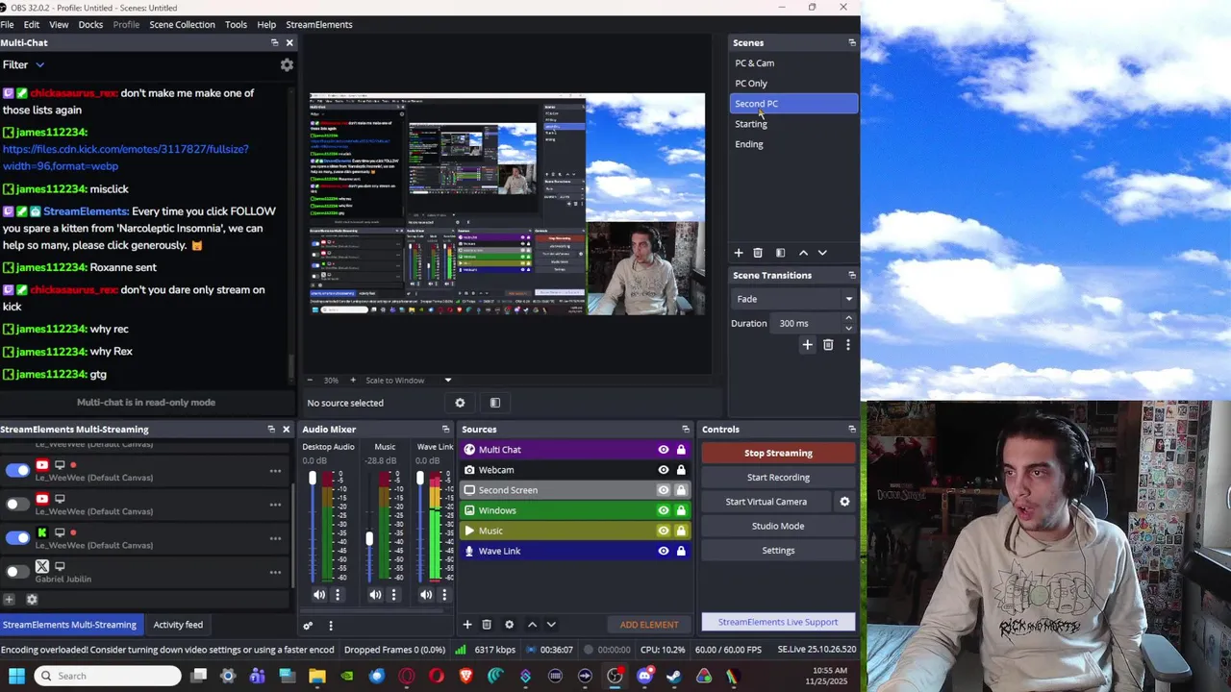Open the File menu
Viewport: 1231px width, 692px height.
pyautogui.click(x=7, y=24)
